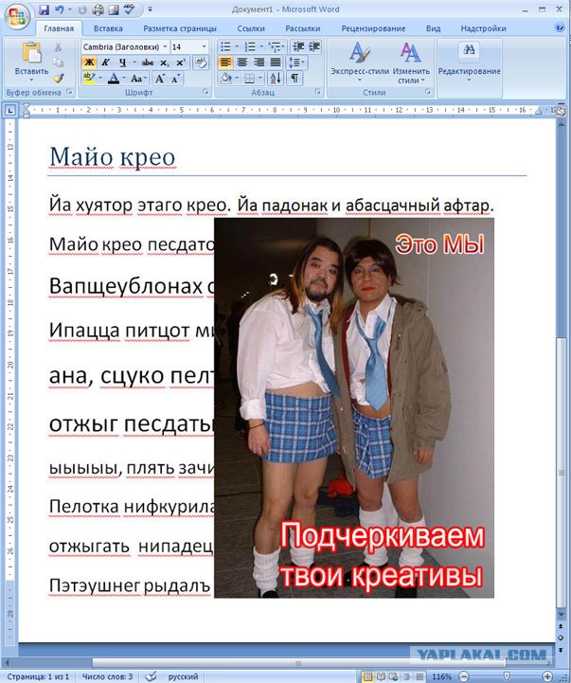This screenshot has height=683, width=571.
Task: Click proofing status icon in status bar
Action: tap(151, 676)
